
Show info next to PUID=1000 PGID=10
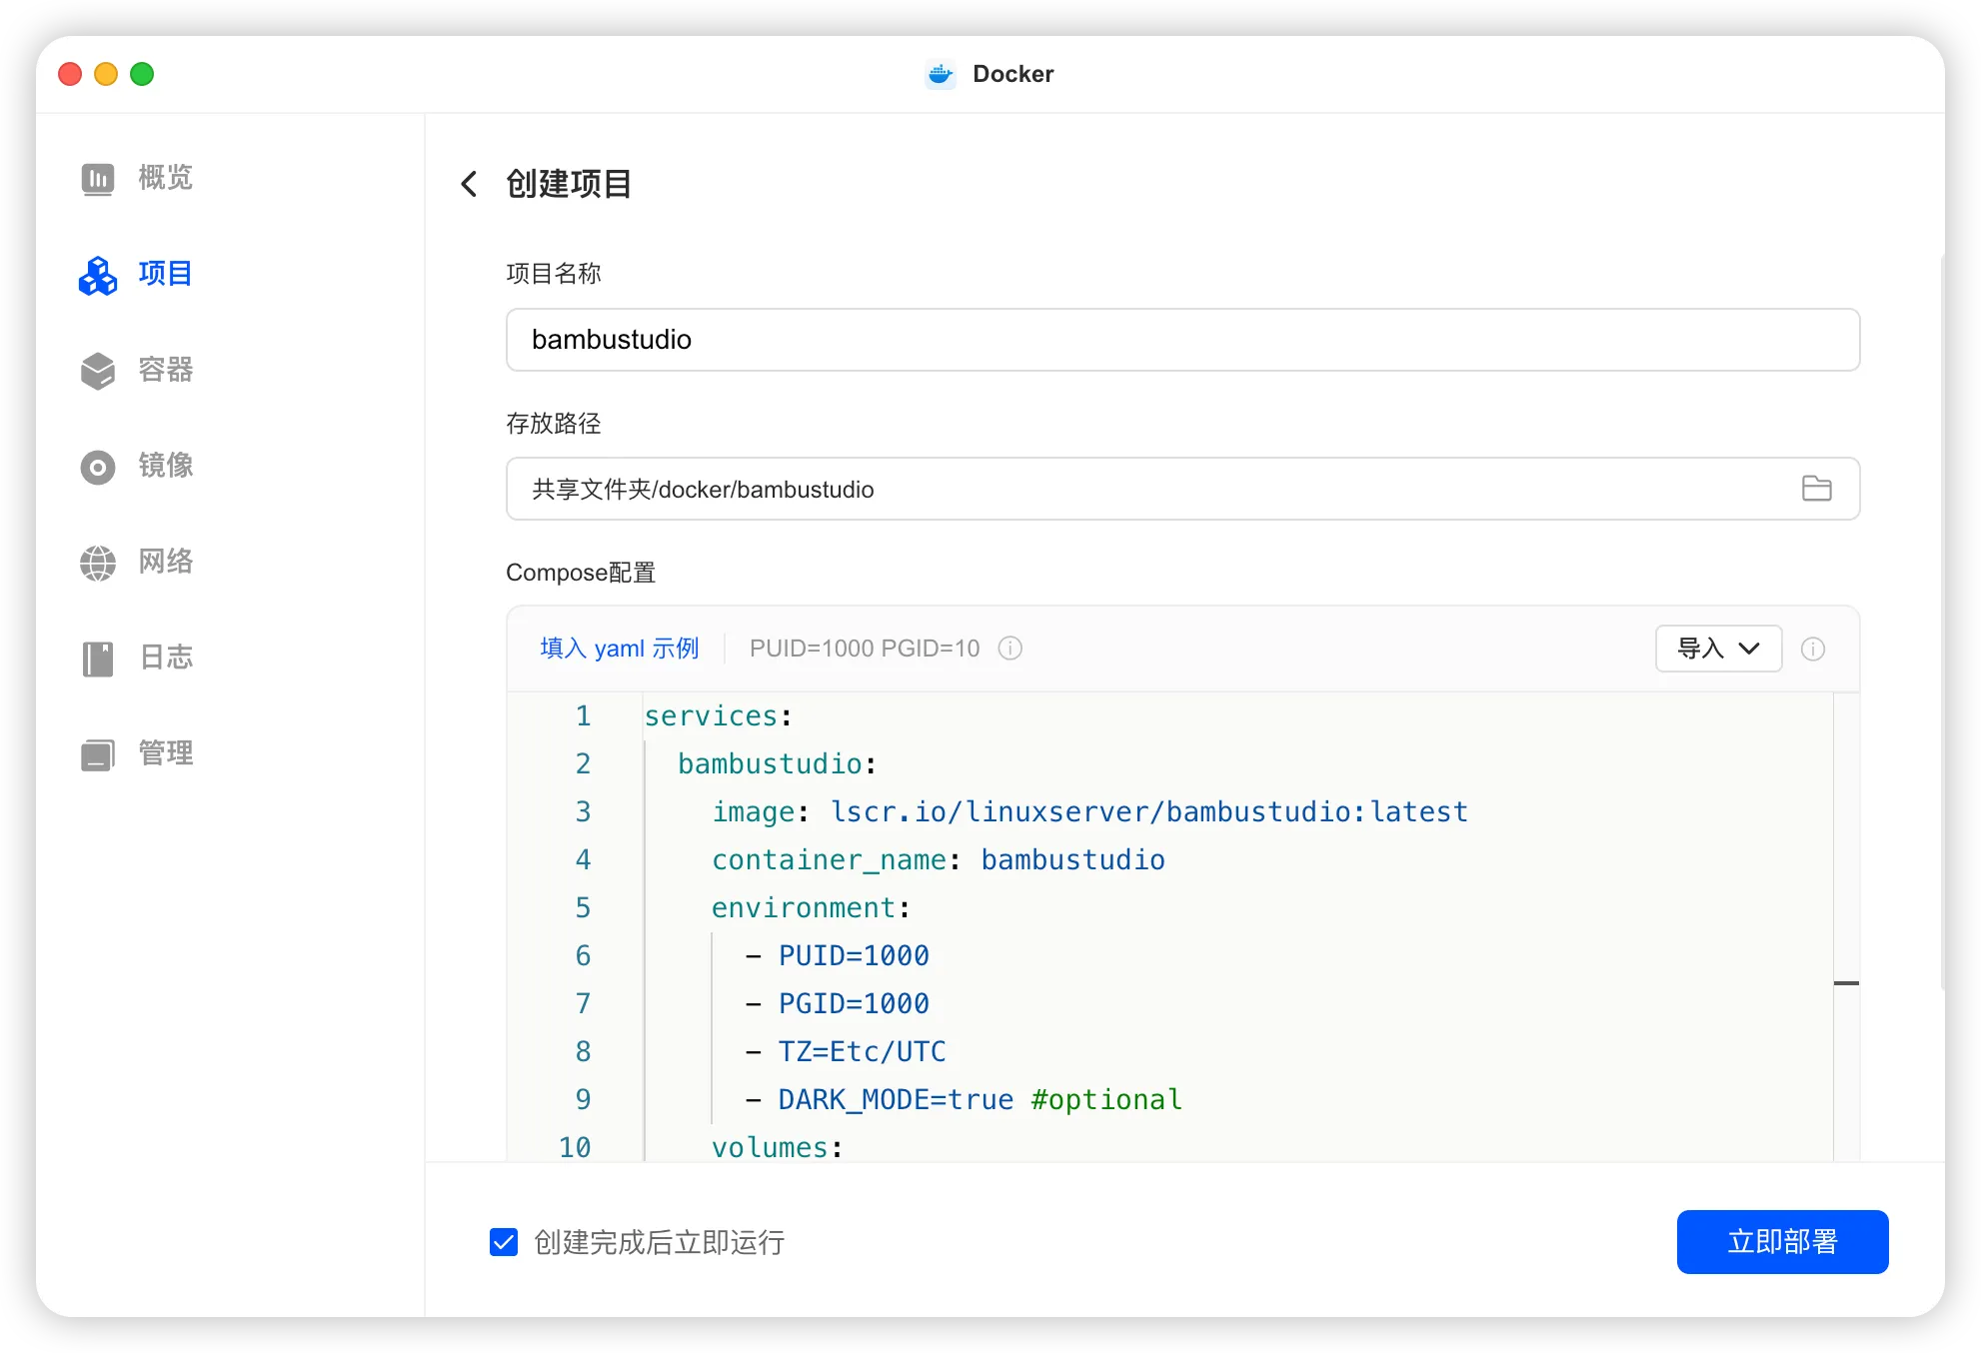[1010, 649]
